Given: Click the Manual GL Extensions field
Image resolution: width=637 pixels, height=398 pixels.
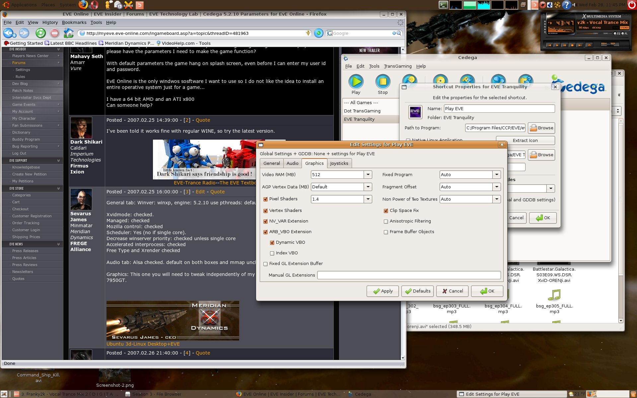Looking at the screenshot, I should coord(409,275).
